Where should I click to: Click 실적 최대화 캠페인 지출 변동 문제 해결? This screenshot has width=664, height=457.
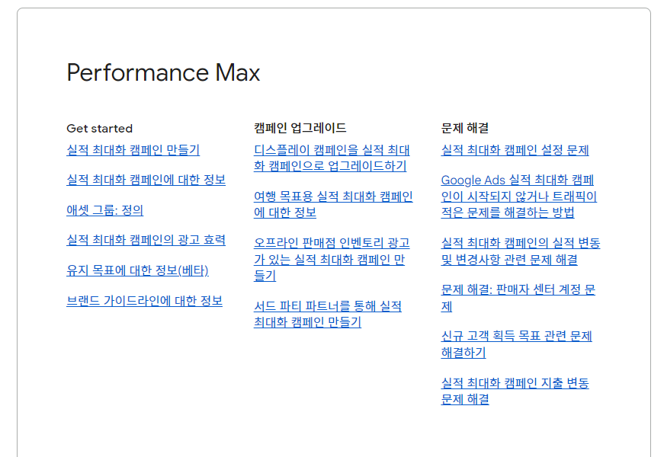click(x=515, y=391)
